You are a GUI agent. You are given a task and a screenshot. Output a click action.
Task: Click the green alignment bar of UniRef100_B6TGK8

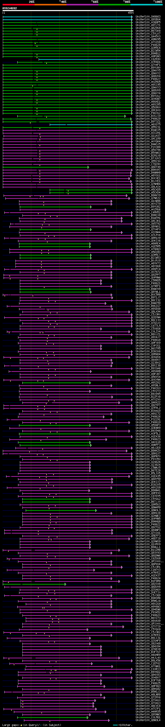click(x=68, y=31)
